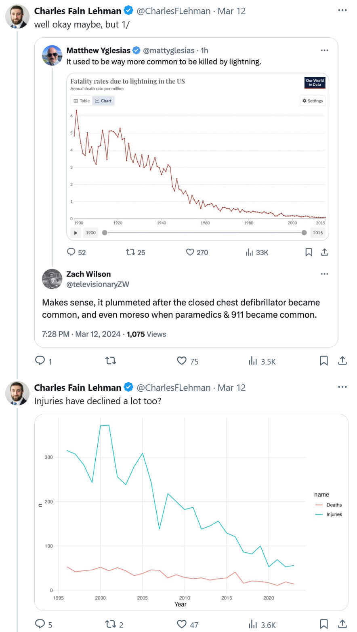Open more options on injuries tweet
Screen dimensions: 357x632
point(342,387)
